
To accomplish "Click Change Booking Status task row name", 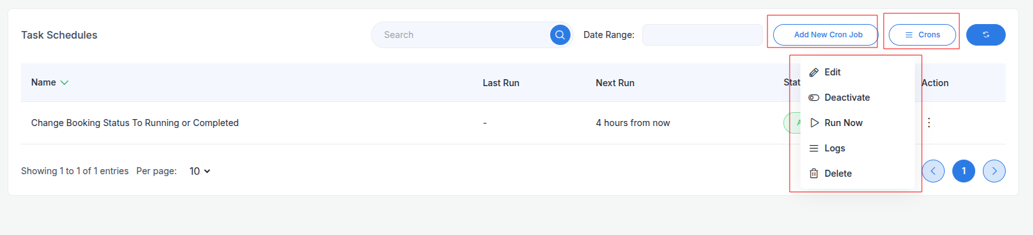I will tap(135, 123).
